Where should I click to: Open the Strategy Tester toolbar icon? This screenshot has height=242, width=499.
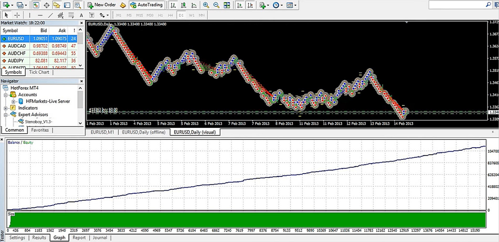click(77, 5)
